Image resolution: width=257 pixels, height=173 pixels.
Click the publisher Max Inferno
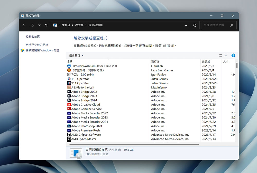coord(159,88)
